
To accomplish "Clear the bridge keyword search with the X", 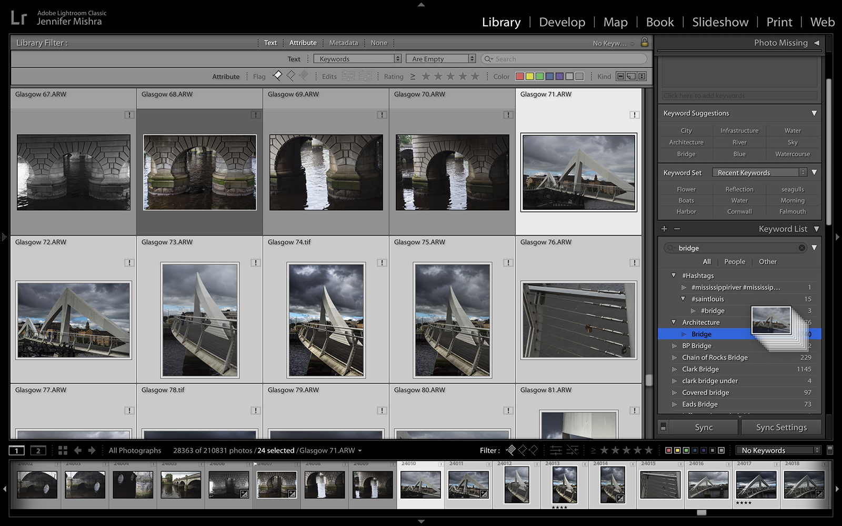I will (802, 248).
